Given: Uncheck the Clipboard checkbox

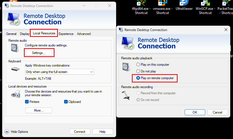Looking at the screenshot, I should click(x=66, y=102).
